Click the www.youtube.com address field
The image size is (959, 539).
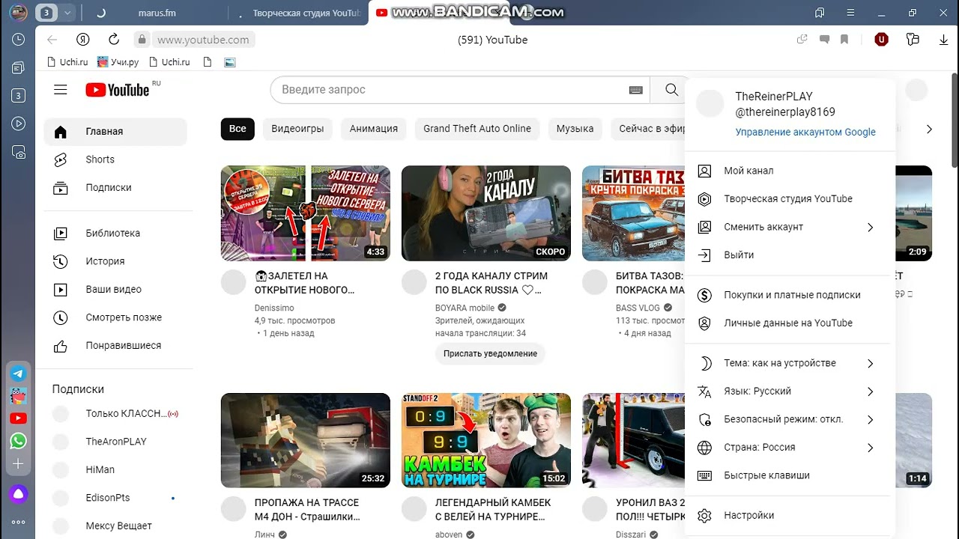[x=203, y=40]
